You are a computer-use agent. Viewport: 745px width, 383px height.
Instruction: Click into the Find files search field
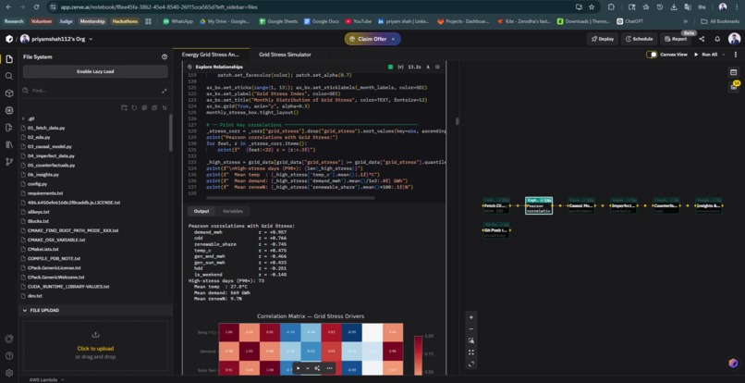[x=95, y=91]
